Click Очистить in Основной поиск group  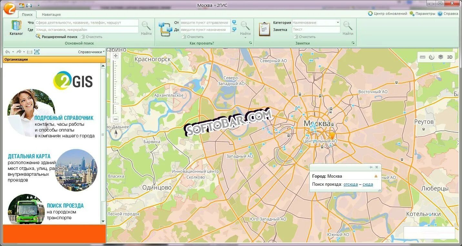(91, 37)
